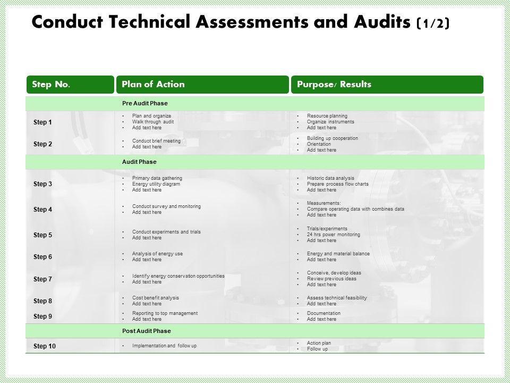
Task: Click the 'Orientation' bullet
Action: (319, 144)
